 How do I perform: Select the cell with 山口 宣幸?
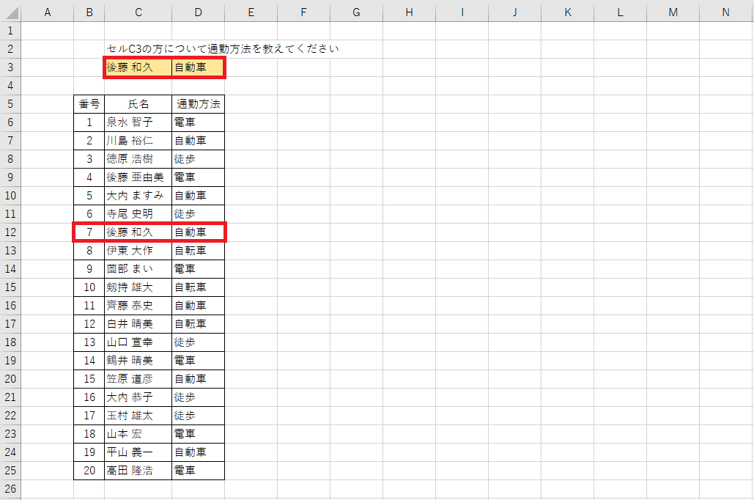coord(138,342)
